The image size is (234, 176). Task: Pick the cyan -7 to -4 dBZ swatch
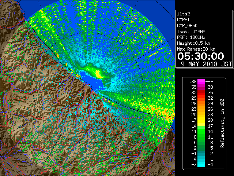pos(201,165)
